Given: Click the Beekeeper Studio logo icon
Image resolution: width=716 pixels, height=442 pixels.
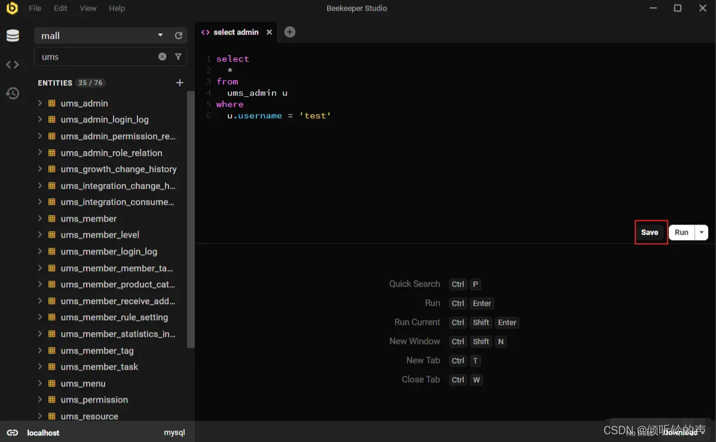Looking at the screenshot, I should point(12,8).
